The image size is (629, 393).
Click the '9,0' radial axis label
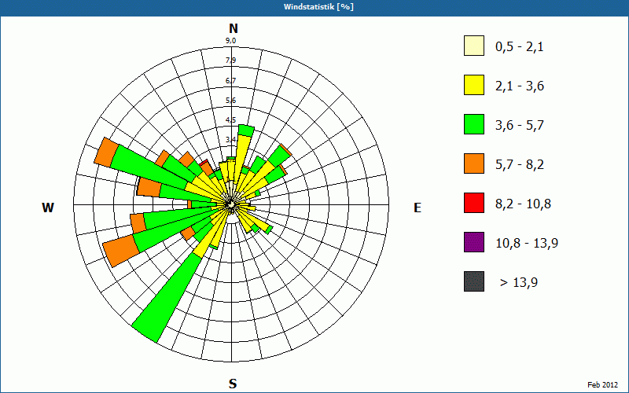(x=230, y=41)
